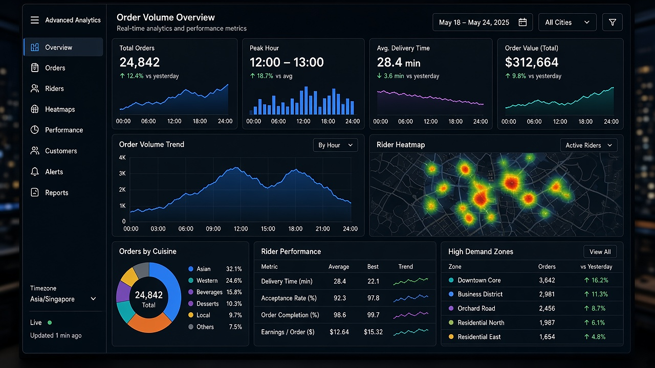655x368 pixels.
Task: Click the Order Completion trend sparkline
Action: tap(410, 315)
